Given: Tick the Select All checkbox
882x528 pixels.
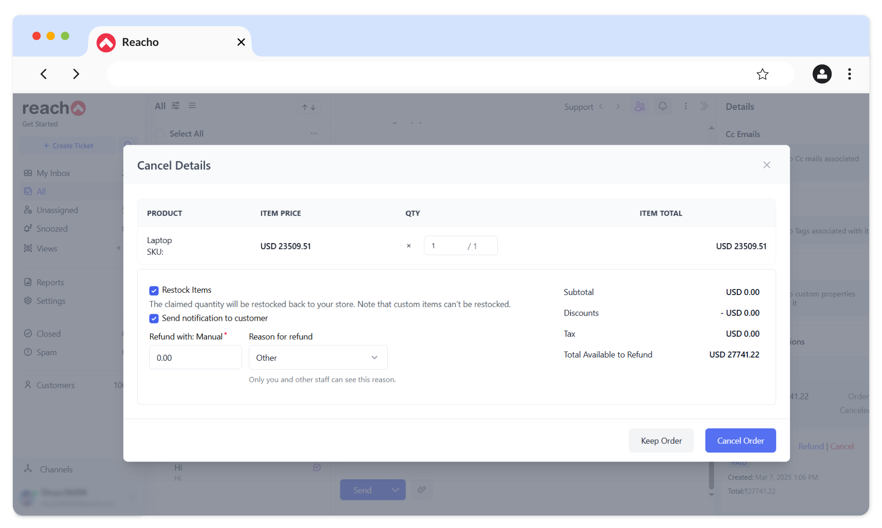Looking at the screenshot, I should click(x=160, y=134).
